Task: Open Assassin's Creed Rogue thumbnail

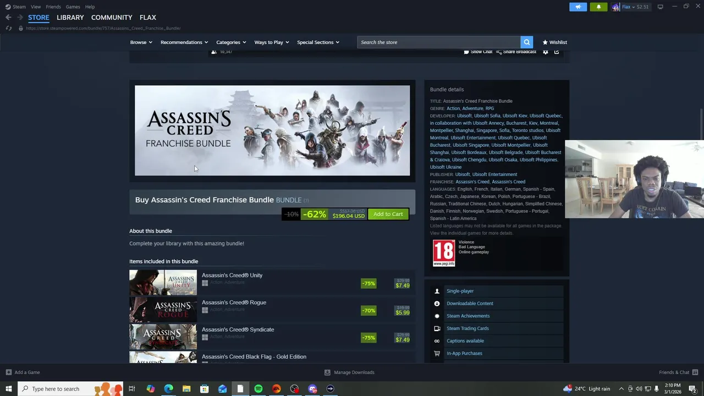Action: [x=163, y=310]
